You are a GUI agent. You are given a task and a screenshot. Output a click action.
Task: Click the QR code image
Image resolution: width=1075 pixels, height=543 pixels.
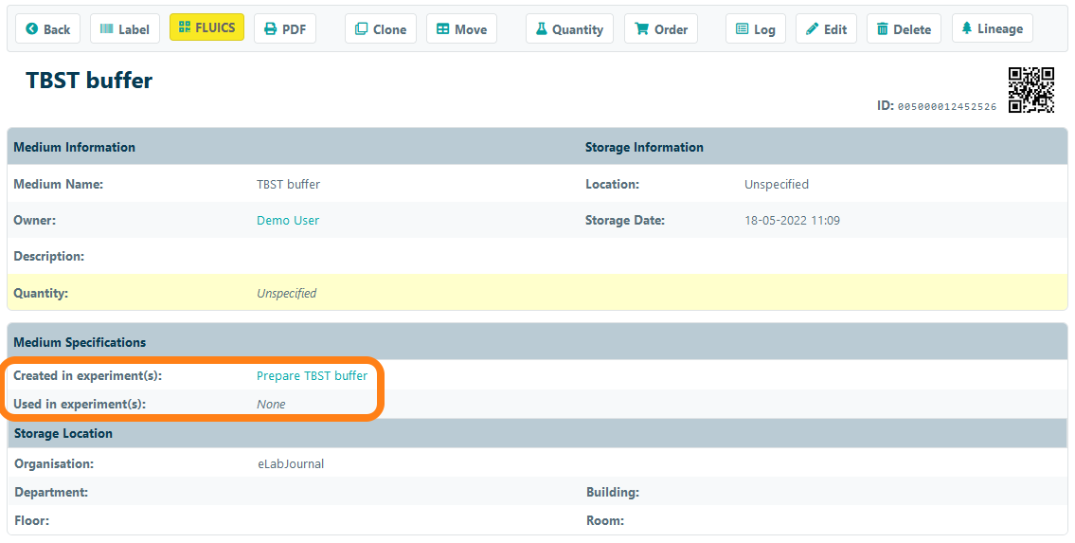point(1030,90)
